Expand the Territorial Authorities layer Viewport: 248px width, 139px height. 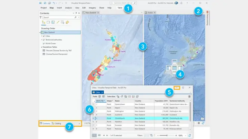(x=42, y=40)
